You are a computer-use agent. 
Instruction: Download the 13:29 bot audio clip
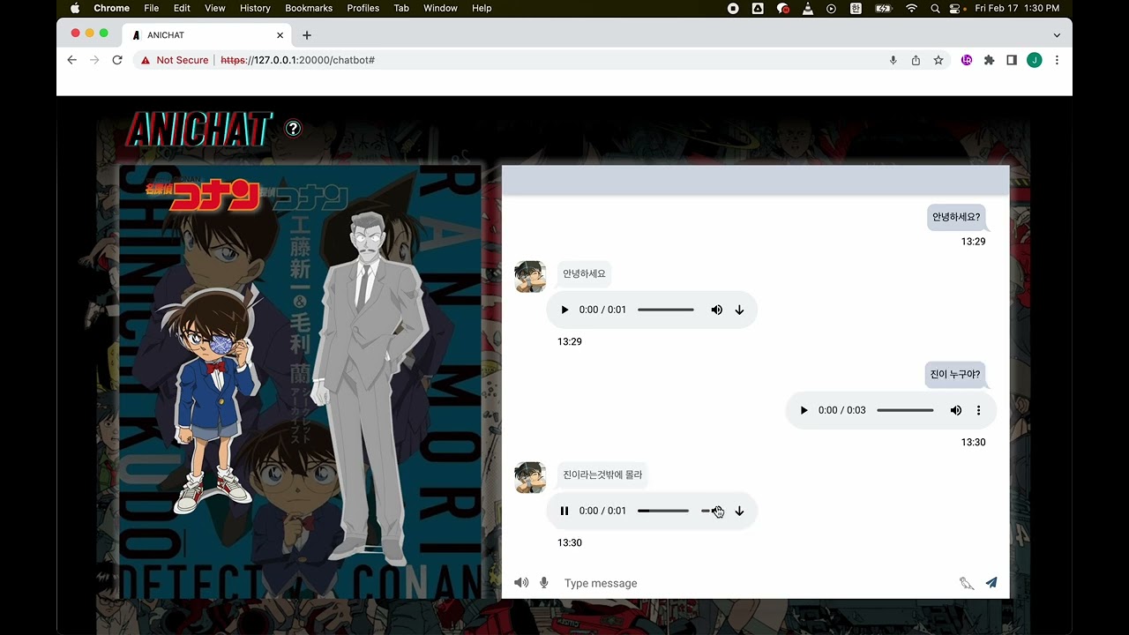coord(739,310)
